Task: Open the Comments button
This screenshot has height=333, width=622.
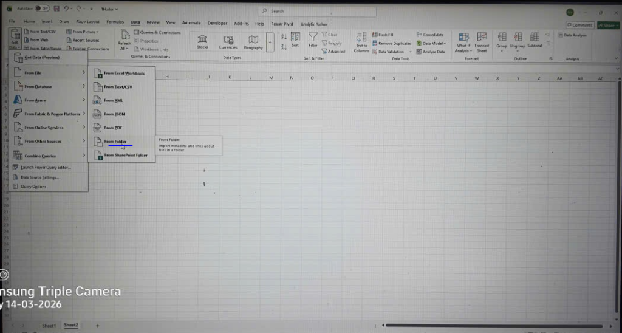Action: pyautogui.click(x=580, y=25)
